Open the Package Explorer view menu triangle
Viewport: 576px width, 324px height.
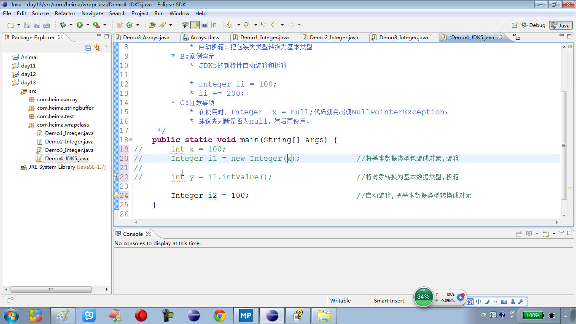[107, 46]
